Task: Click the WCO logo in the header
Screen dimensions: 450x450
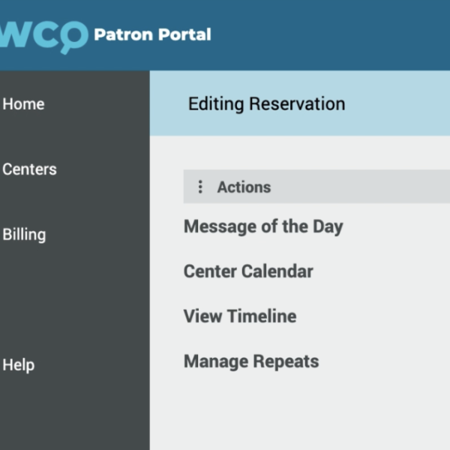Action: (x=44, y=37)
